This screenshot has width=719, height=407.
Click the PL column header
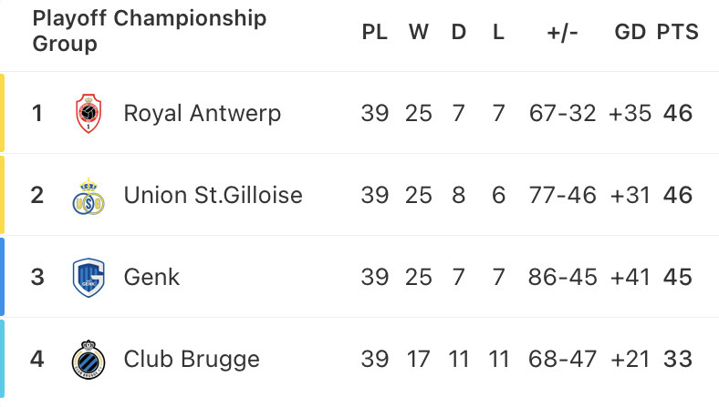coord(375,32)
